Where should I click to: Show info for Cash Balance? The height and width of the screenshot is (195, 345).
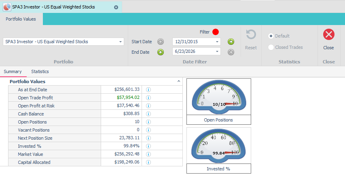click(148, 114)
